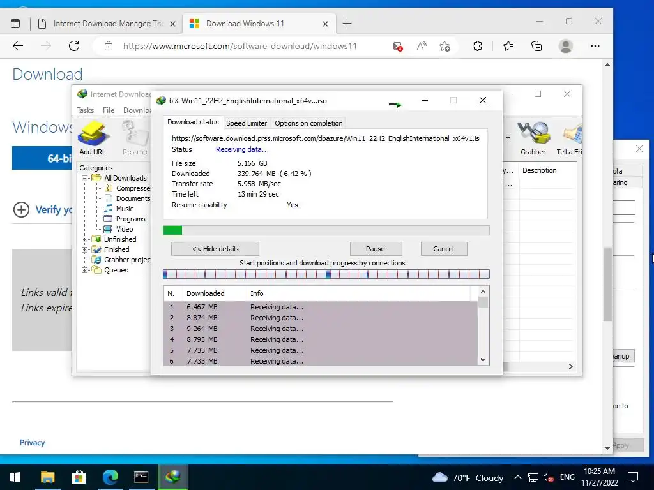The width and height of the screenshot is (654, 490).
Task: Open the Grabber tool in IDM
Action: click(x=533, y=138)
